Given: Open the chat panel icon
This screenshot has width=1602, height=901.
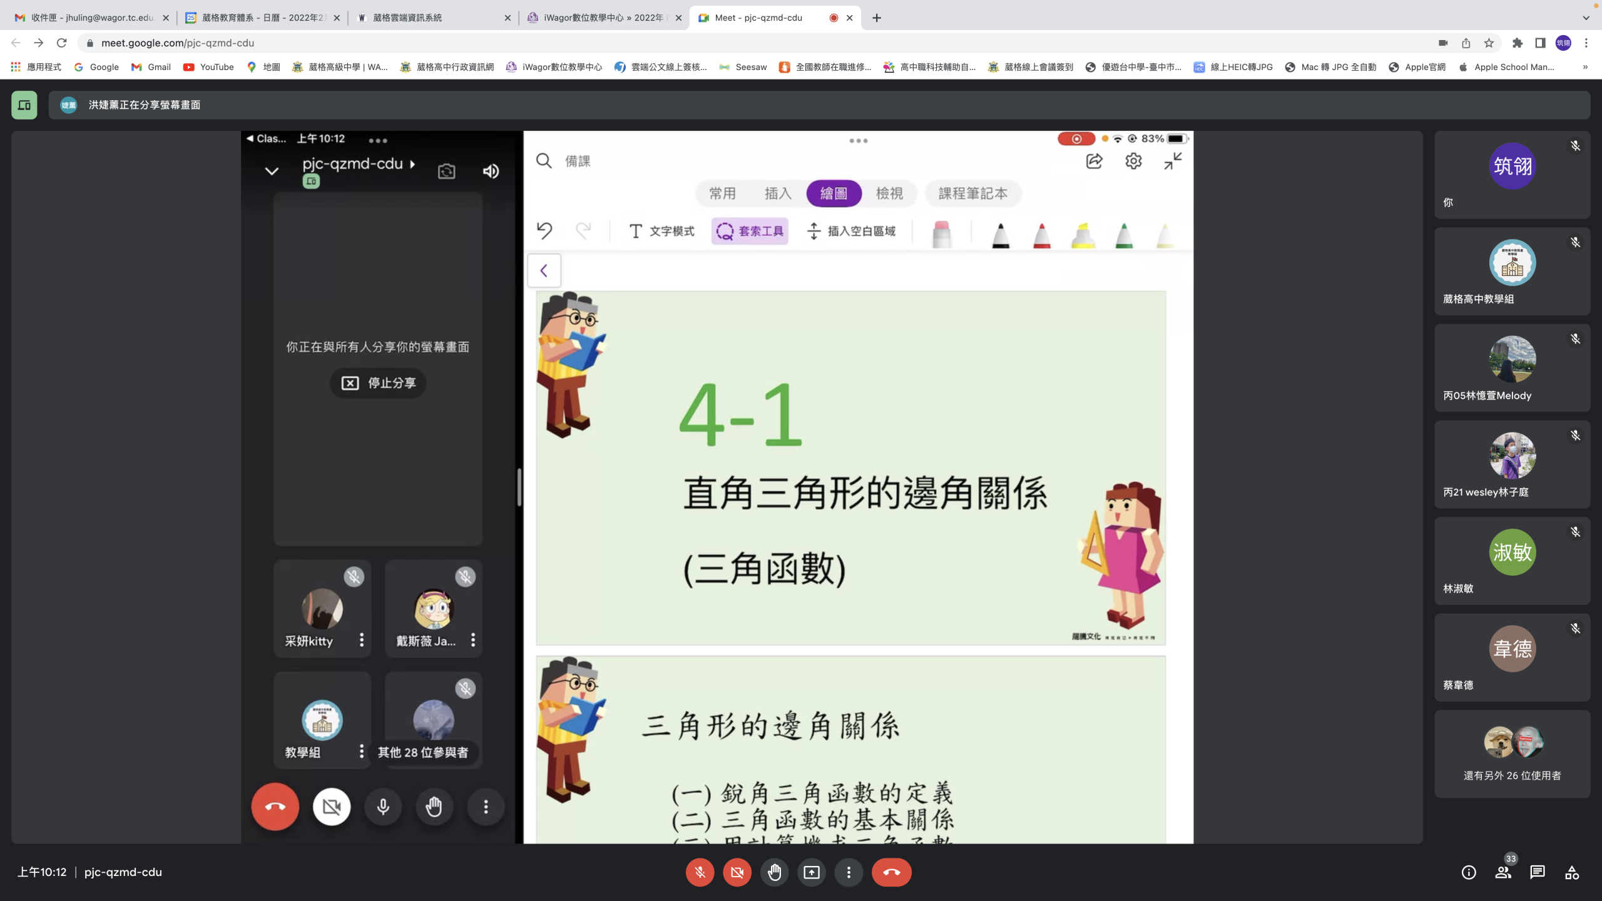Looking at the screenshot, I should 1538,872.
